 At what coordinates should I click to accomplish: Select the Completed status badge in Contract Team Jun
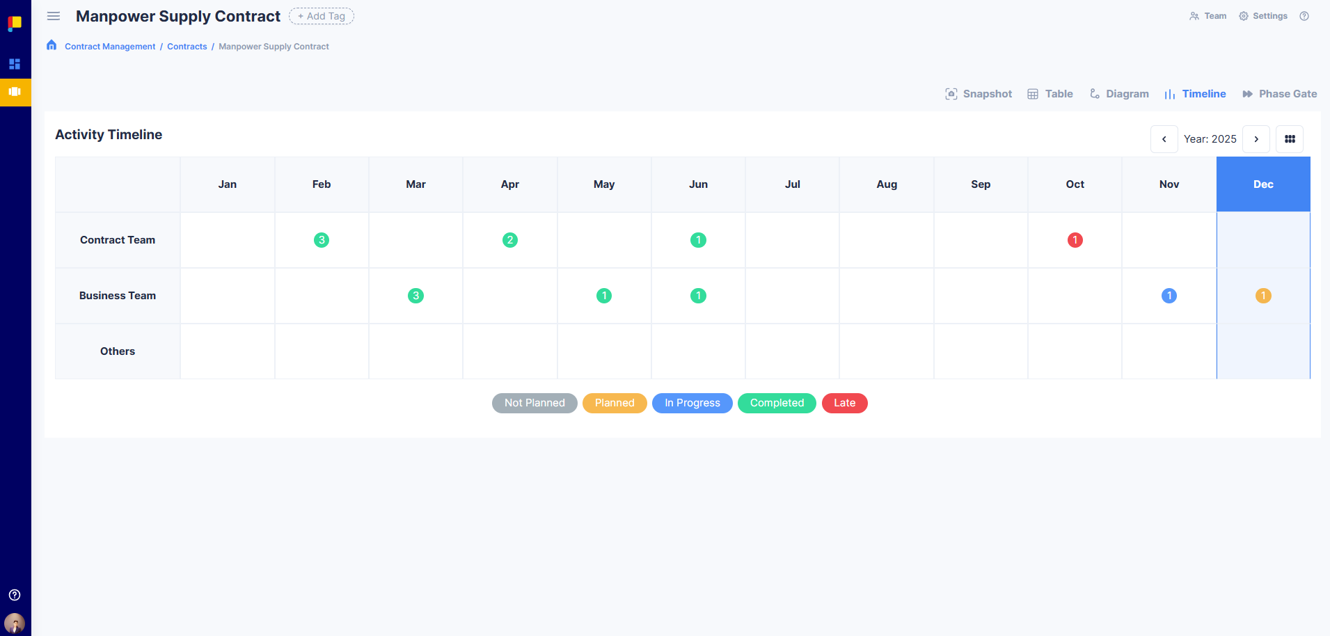698,239
